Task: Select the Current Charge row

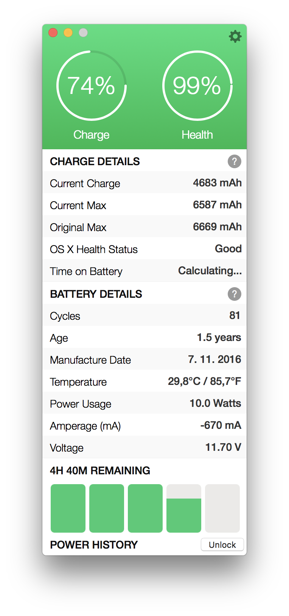Action: pyautogui.click(x=144, y=183)
